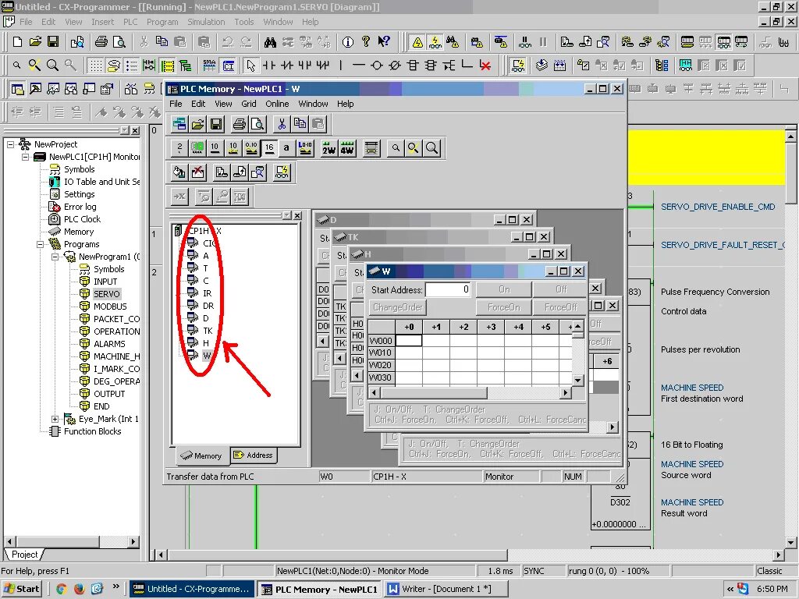This screenshot has height=599, width=799.
Task: Toggle the grid display icon
Action: [96, 66]
